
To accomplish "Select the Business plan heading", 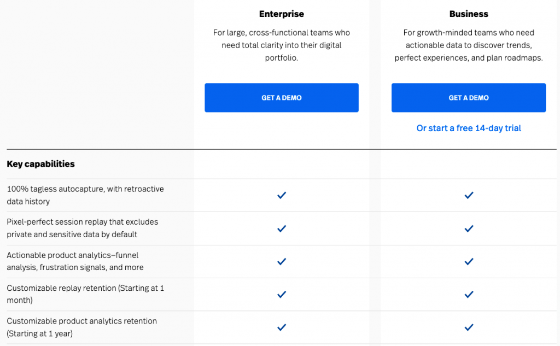I will click(469, 14).
